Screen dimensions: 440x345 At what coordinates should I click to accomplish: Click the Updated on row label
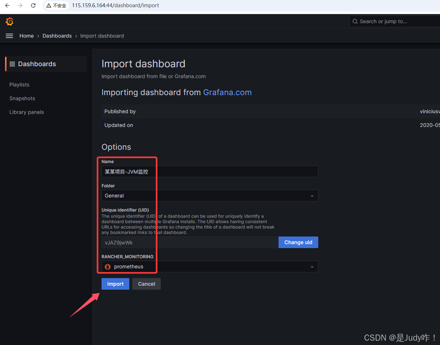pyautogui.click(x=119, y=125)
